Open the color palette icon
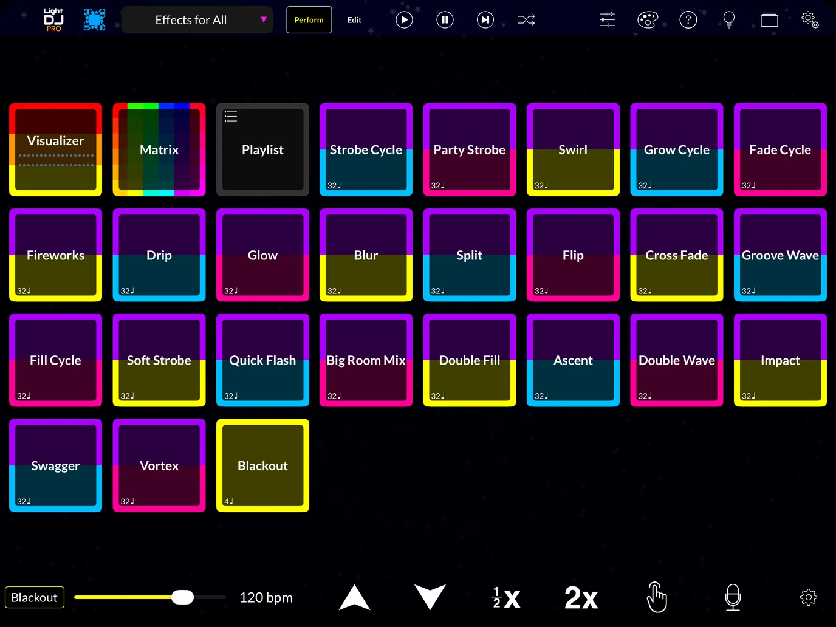This screenshot has height=627, width=836. pos(648,20)
